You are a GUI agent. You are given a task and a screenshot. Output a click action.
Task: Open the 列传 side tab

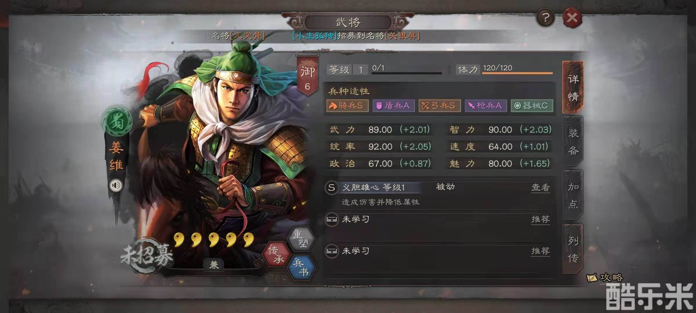point(573,249)
